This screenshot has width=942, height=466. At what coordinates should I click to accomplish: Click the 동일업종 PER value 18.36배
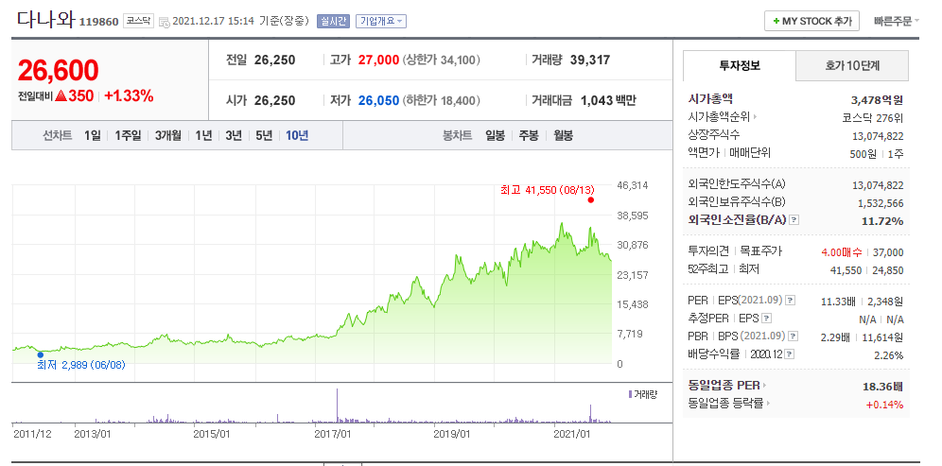pyautogui.click(x=882, y=387)
